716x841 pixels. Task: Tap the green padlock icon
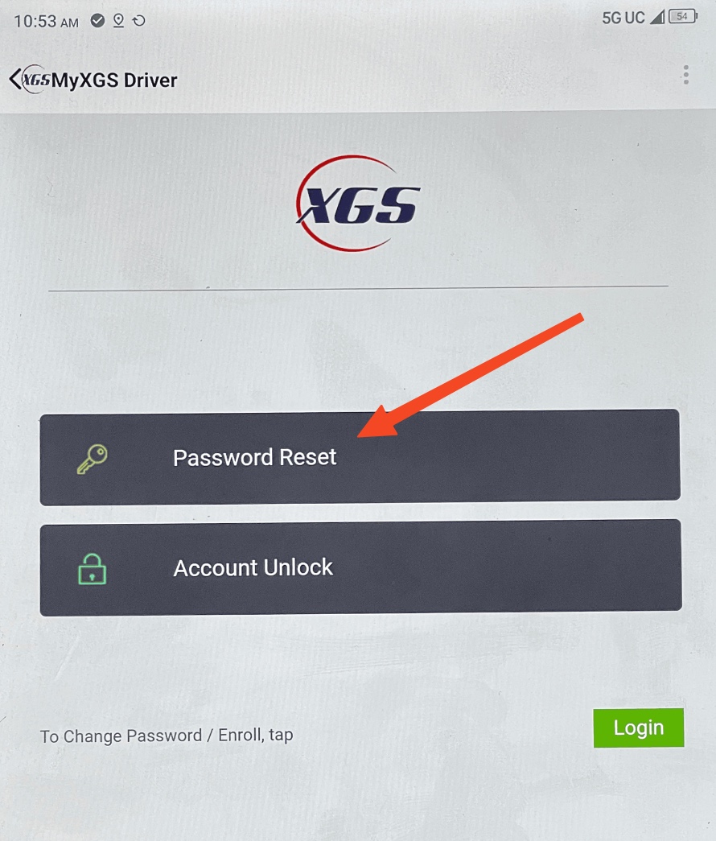(93, 569)
